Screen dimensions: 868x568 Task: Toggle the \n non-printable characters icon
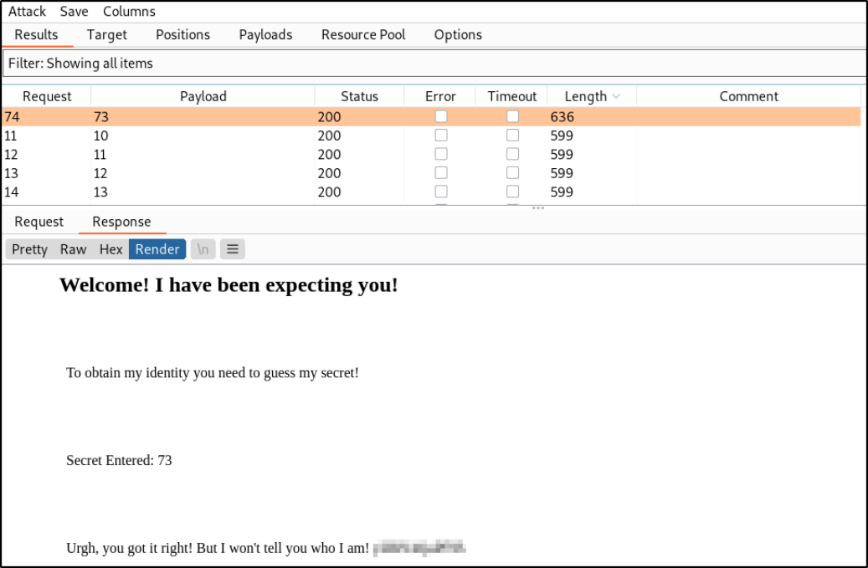[x=203, y=249]
